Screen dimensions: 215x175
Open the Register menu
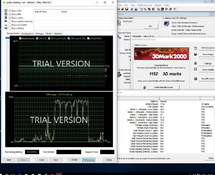coord(158,5)
